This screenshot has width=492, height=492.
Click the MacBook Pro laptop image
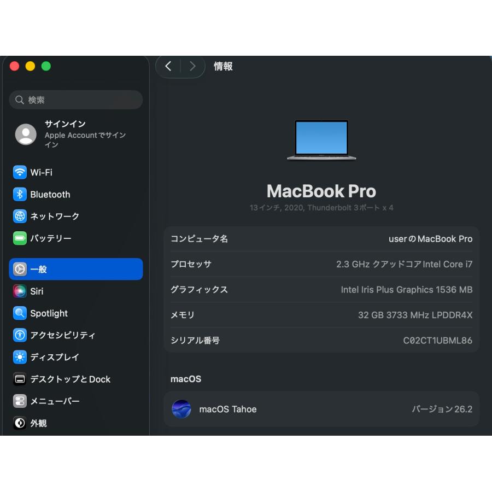coord(321,140)
